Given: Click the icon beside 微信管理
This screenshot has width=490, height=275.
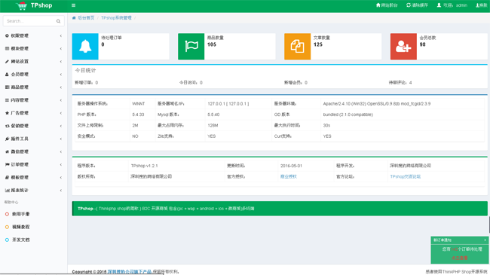Looking at the screenshot, I should tap(7, 151).
